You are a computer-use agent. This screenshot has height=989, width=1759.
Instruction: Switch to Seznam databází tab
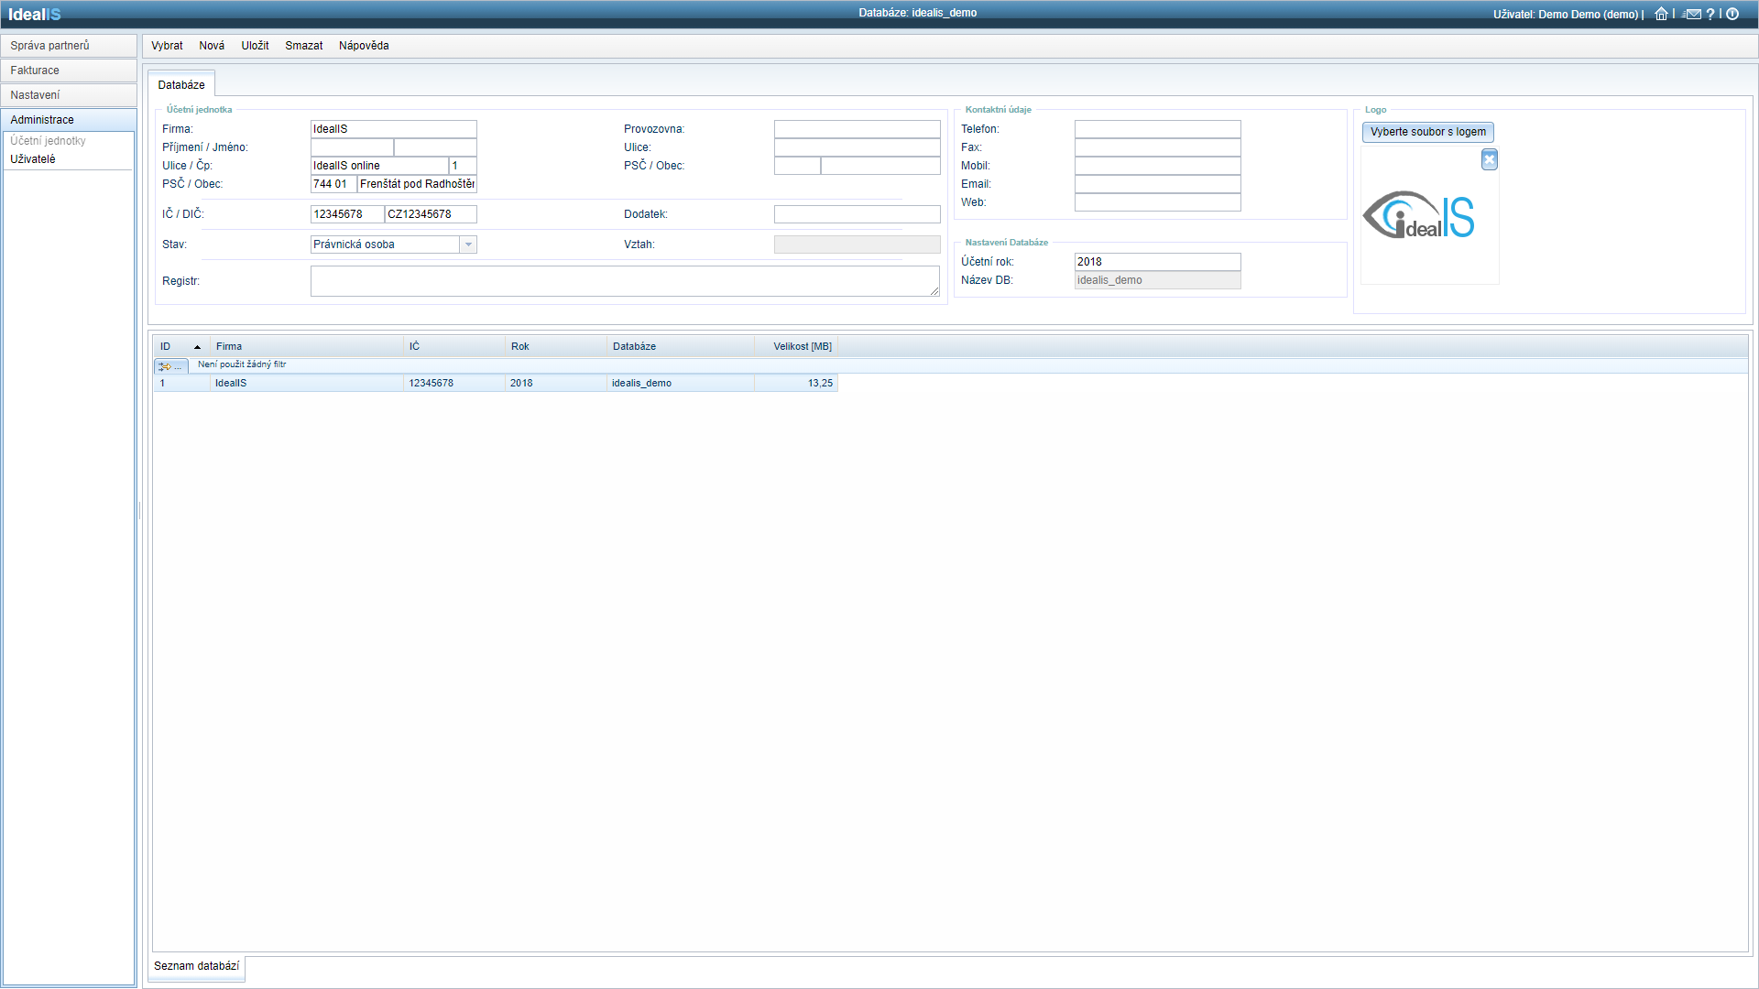click(196, 966)
